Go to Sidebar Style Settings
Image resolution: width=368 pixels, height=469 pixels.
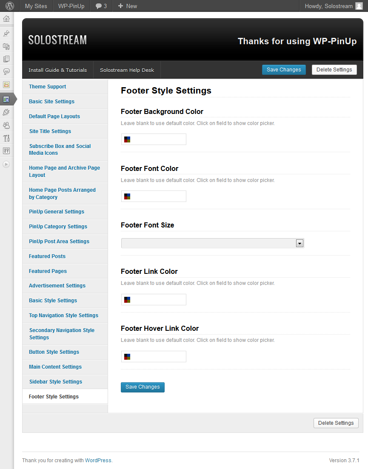[65, 382]
